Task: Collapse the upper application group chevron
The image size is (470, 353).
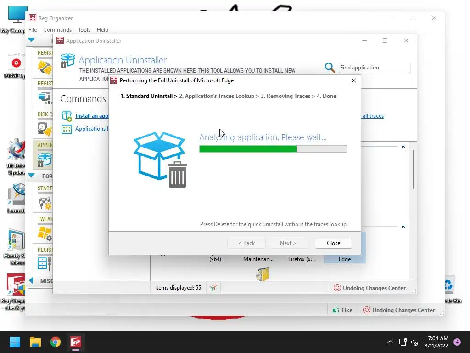Action: (403, 147)
